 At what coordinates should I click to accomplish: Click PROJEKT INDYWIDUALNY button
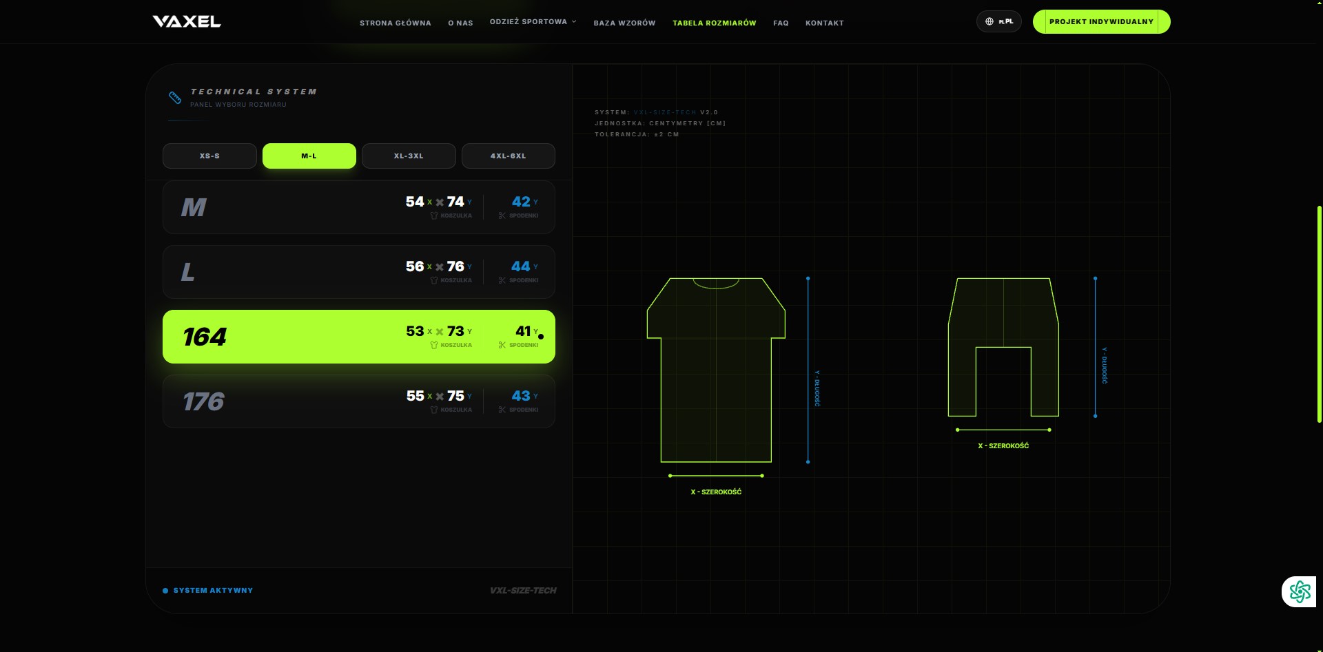(x=1101, y=21)
